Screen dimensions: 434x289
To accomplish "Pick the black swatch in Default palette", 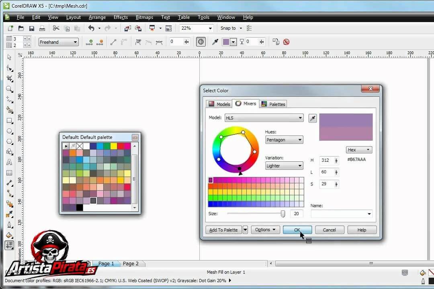I will [x=80, y=208].
